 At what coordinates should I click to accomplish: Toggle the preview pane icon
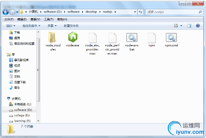(189, 26)
